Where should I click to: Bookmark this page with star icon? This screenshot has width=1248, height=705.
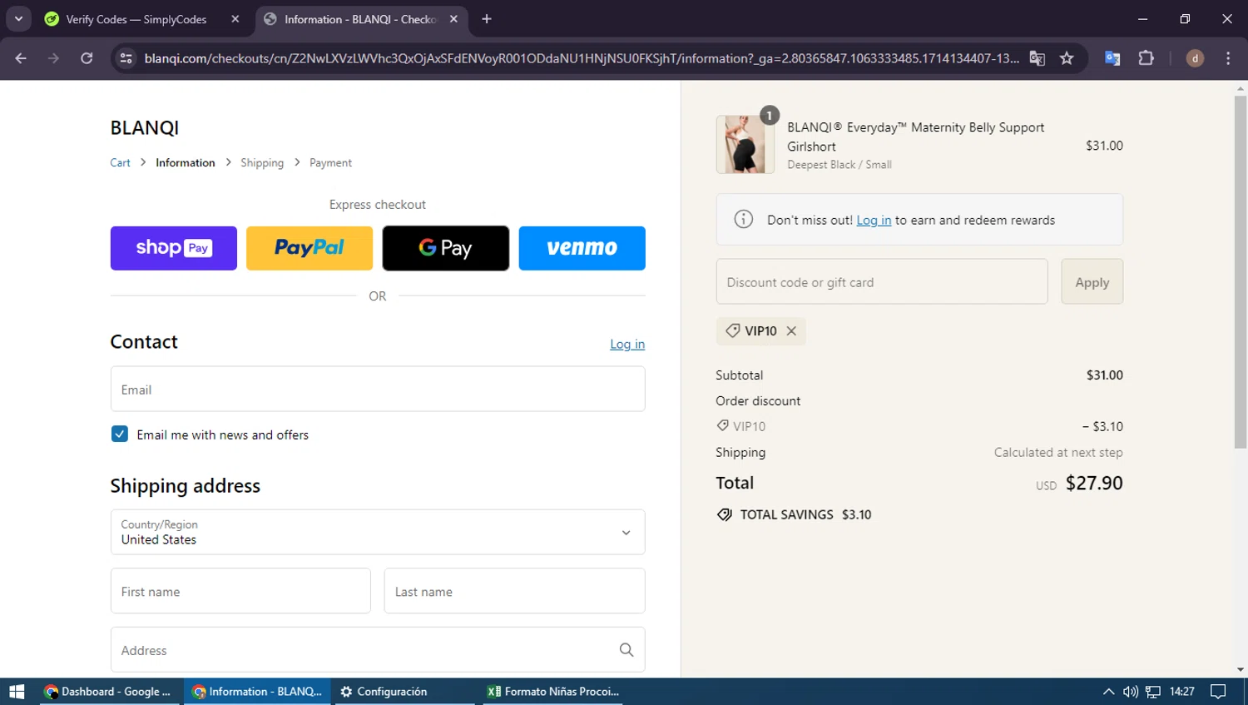point(1067,58)
